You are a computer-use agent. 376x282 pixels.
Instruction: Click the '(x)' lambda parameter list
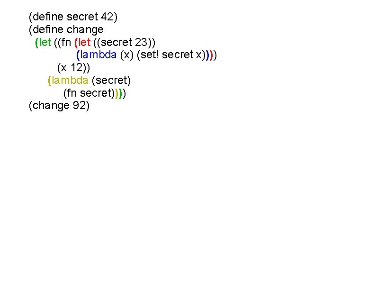pyautogui.click(x=126, y=55)
